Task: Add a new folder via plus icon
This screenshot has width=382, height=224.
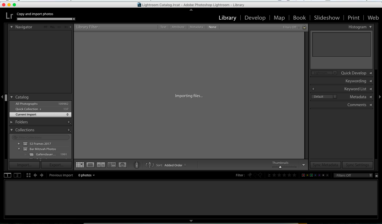Action: point(69,122)
